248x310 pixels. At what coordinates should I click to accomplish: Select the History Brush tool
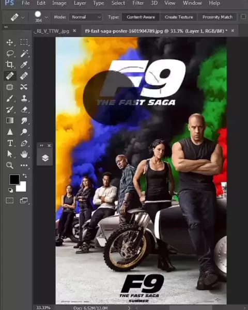(10, 110)
